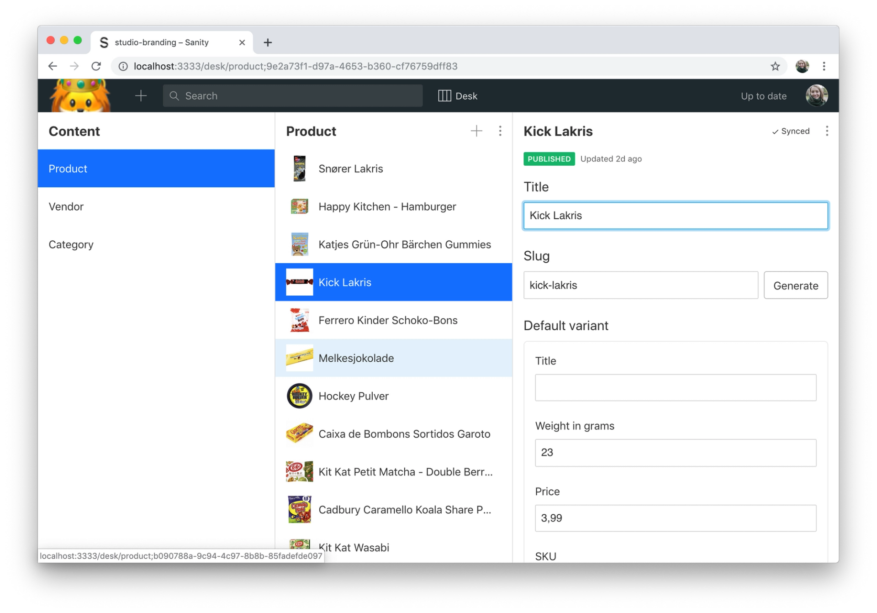Image resolution: width=877 pixels, height=613 pixels.
Task: Open Snører Lakris product
Action: 350,169
